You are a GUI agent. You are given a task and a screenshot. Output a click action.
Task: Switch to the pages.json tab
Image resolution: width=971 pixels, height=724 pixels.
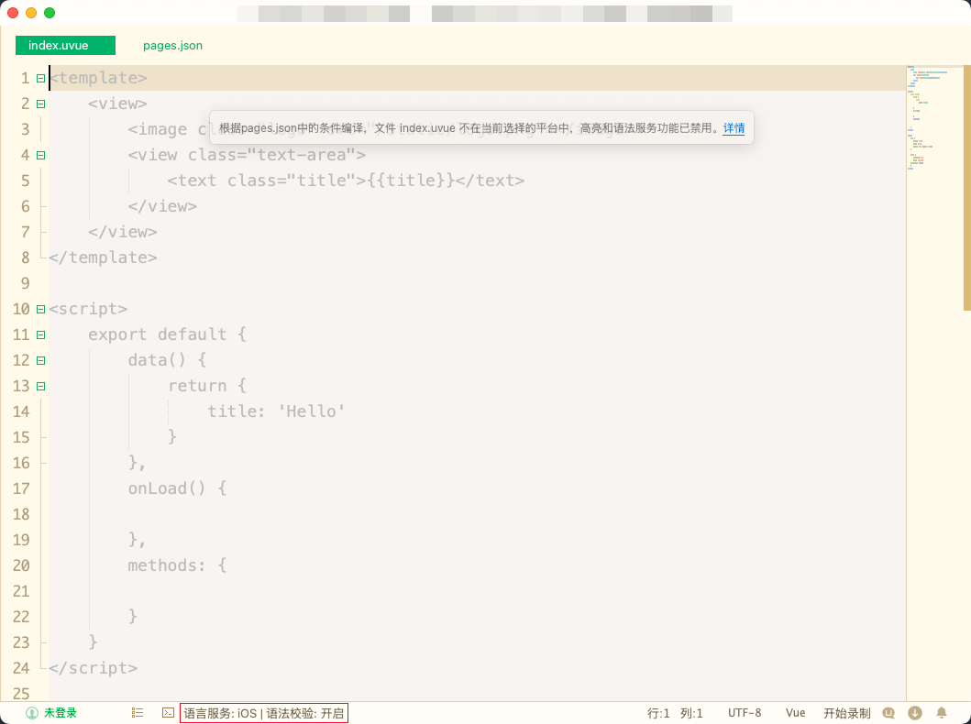(x=172, y=45)
